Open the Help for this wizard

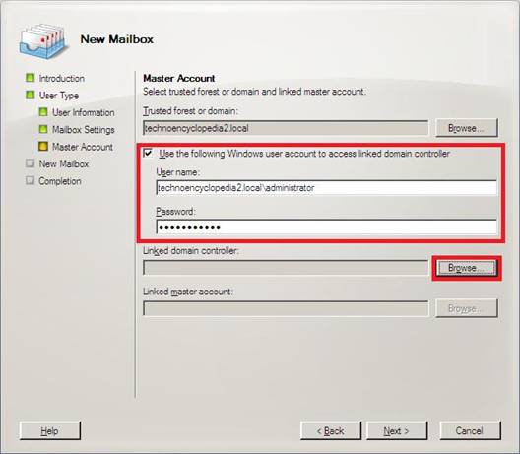click(50, 430)
